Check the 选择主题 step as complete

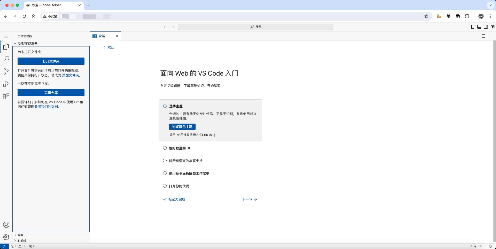[165, 106]
